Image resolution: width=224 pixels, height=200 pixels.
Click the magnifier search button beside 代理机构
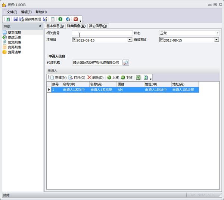pos(126,62)
